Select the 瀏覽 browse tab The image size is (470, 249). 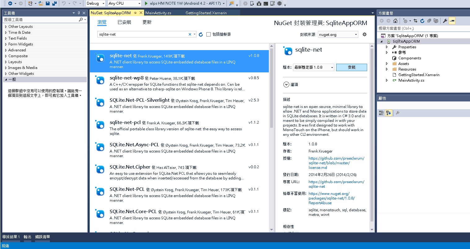pyautogui.click(x=102, y=22)
